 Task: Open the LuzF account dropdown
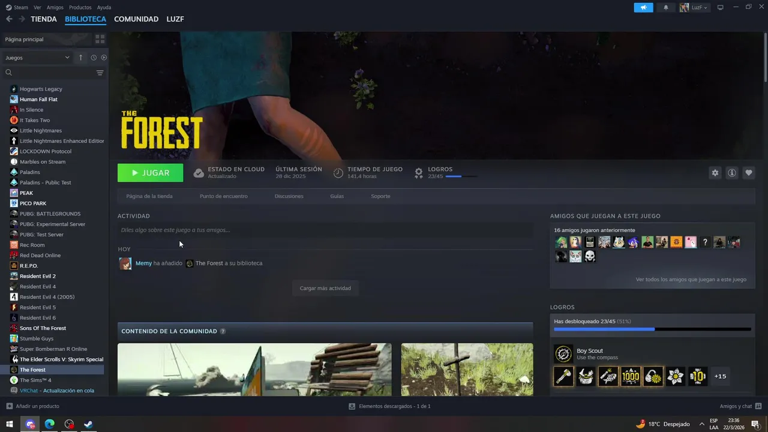[694, 7]
